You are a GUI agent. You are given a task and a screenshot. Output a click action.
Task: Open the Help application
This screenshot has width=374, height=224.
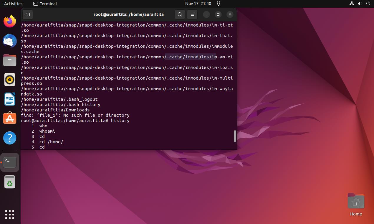(x=10, y=138)
